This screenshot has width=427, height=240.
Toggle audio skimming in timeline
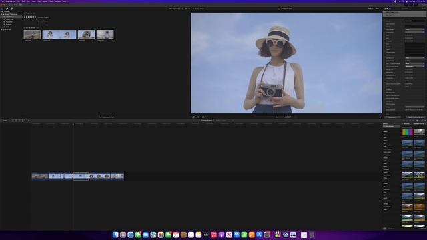(x=407, y=121)
